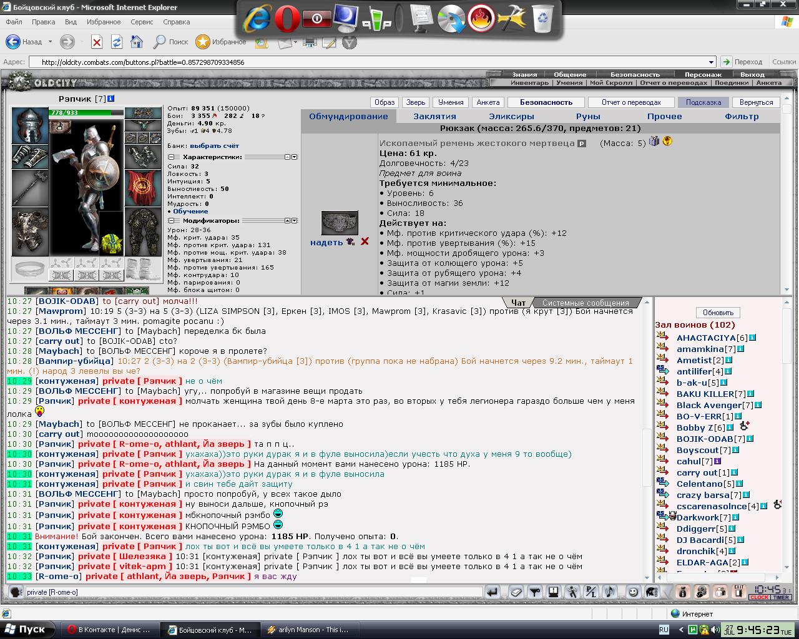Image resolution: width=799 pixels, height=639 pixels.
Task: Open the address bar dropdown
Action: 711,62
